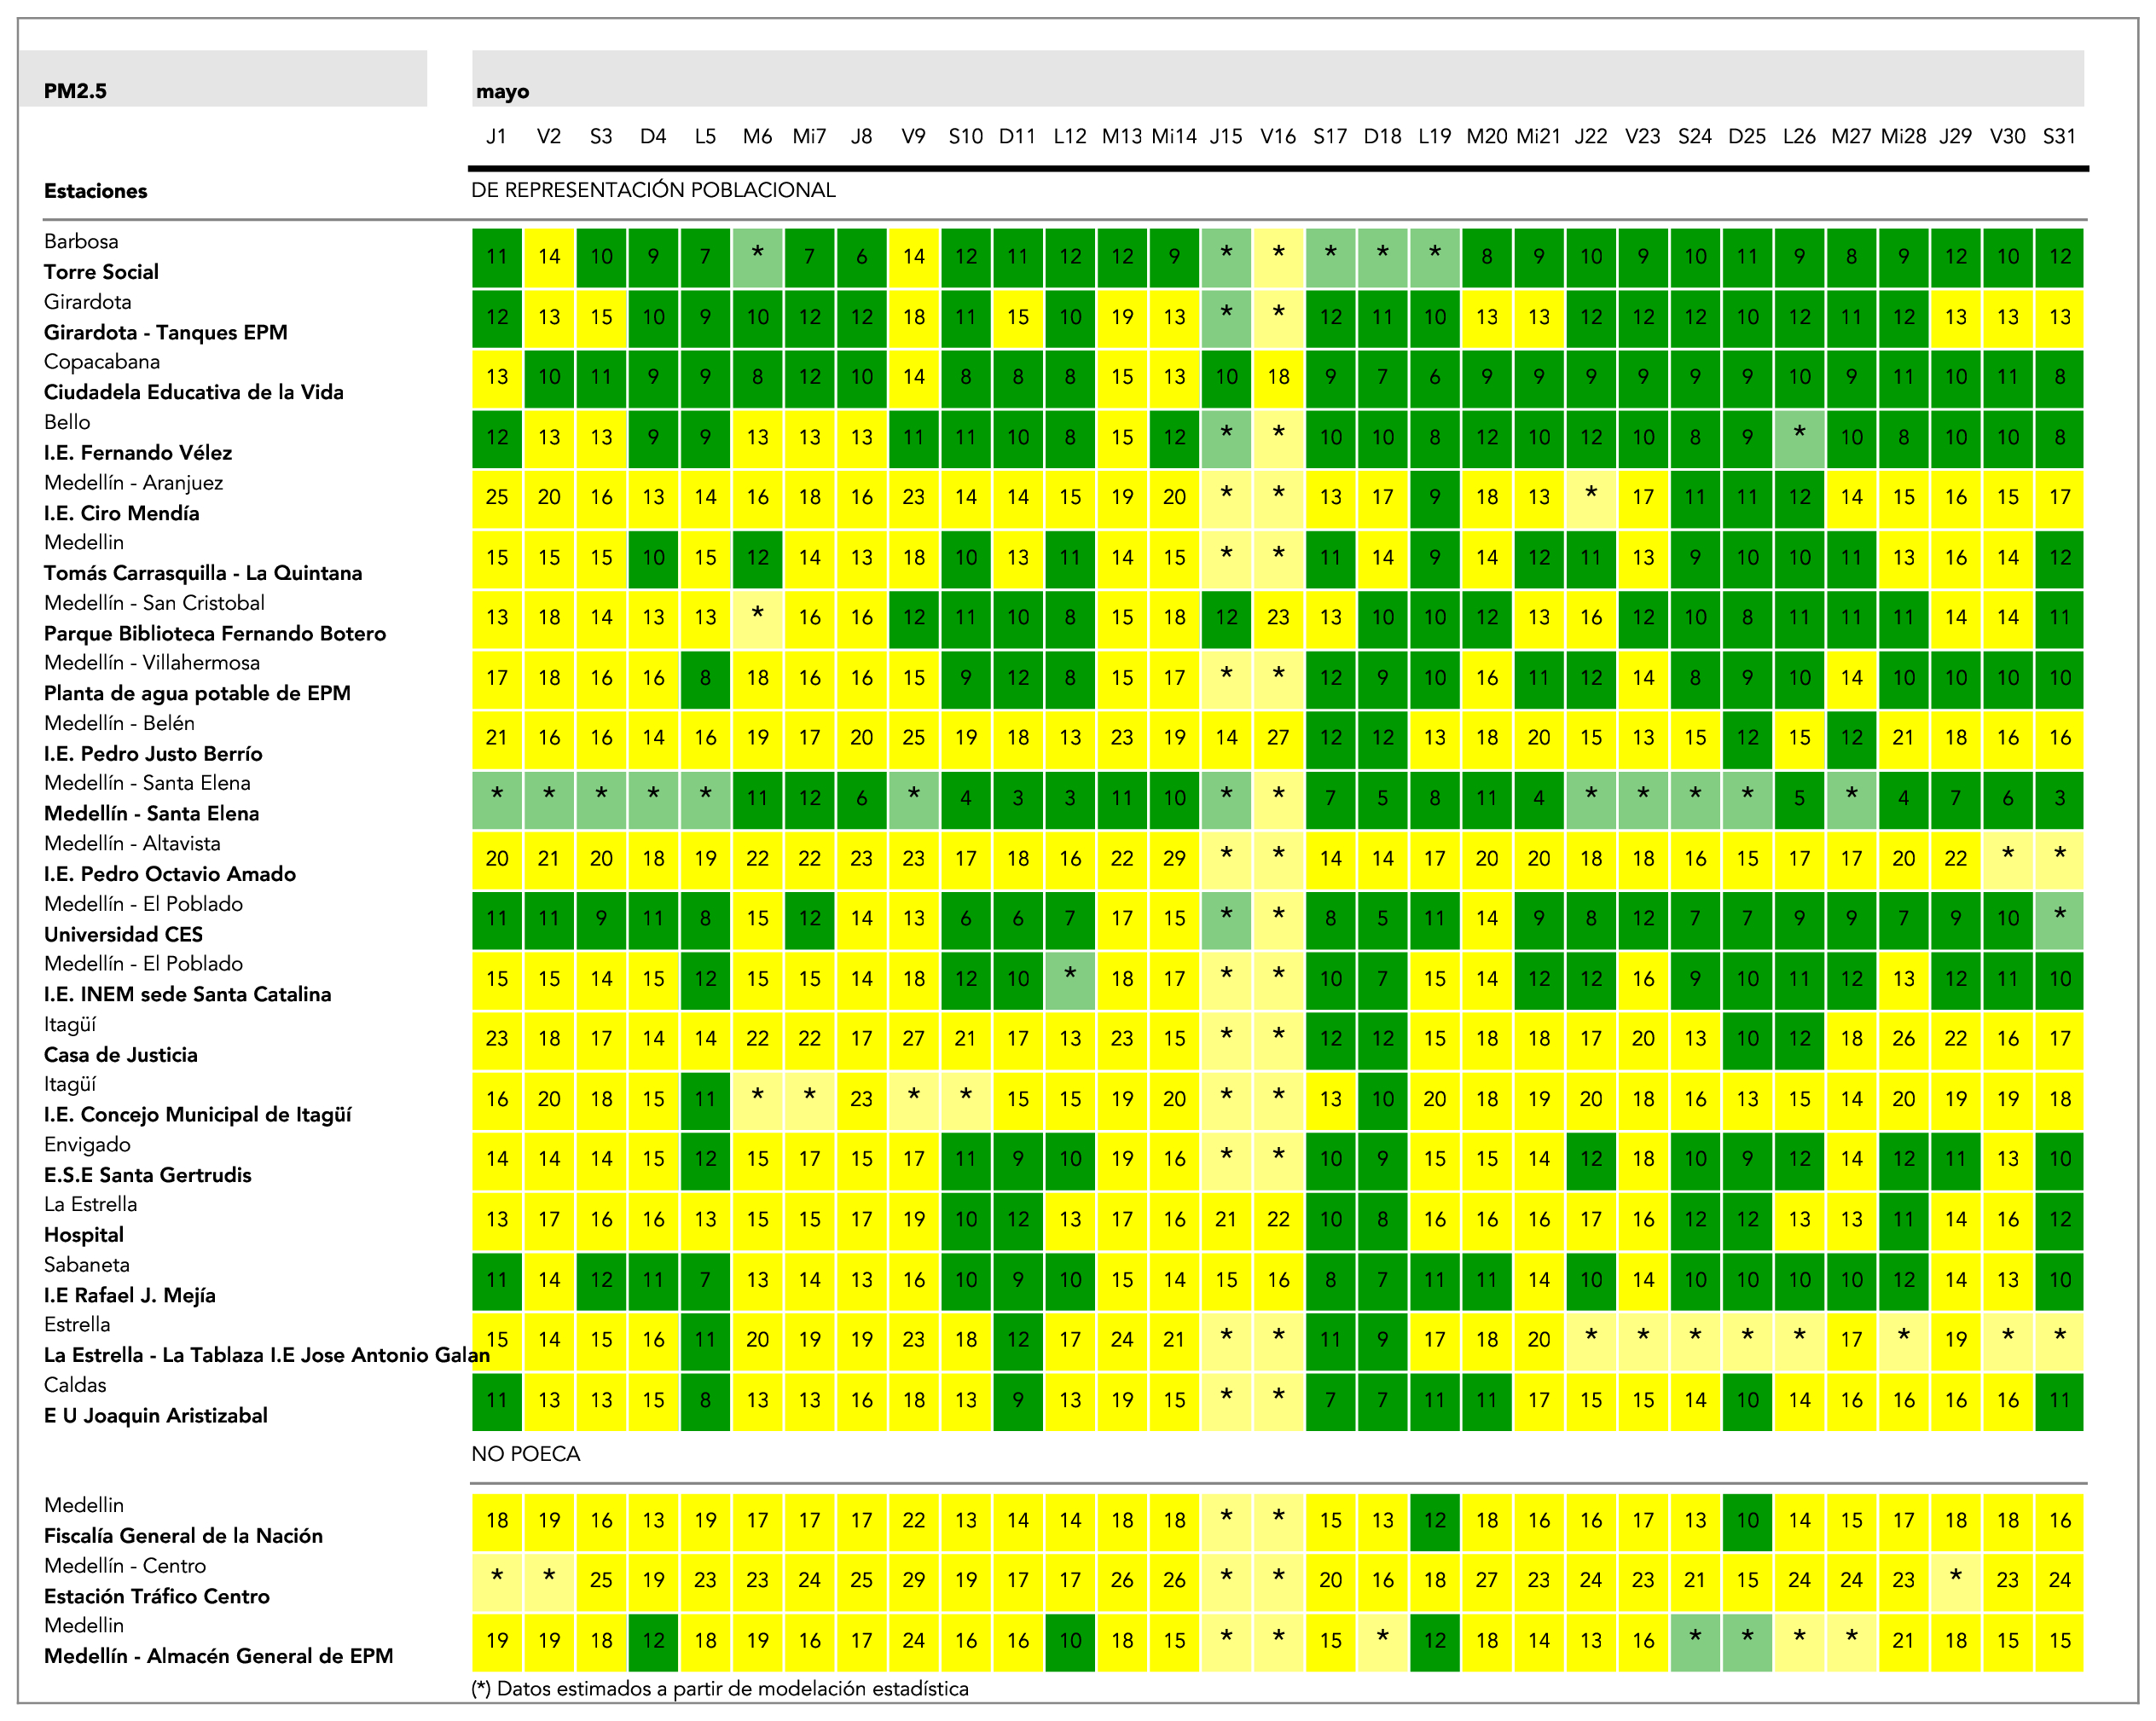The image size is (2156, 1721).
Task: Click value 27 in Estación Tráfico Centro M20 cell
Action: pyautogui.click(x=1486, y=1581)
